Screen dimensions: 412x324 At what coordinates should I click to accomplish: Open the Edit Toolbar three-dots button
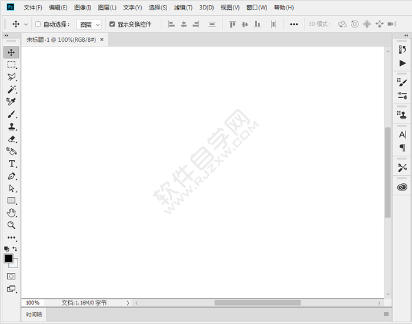pyautogui.click(x=11, y=238)
